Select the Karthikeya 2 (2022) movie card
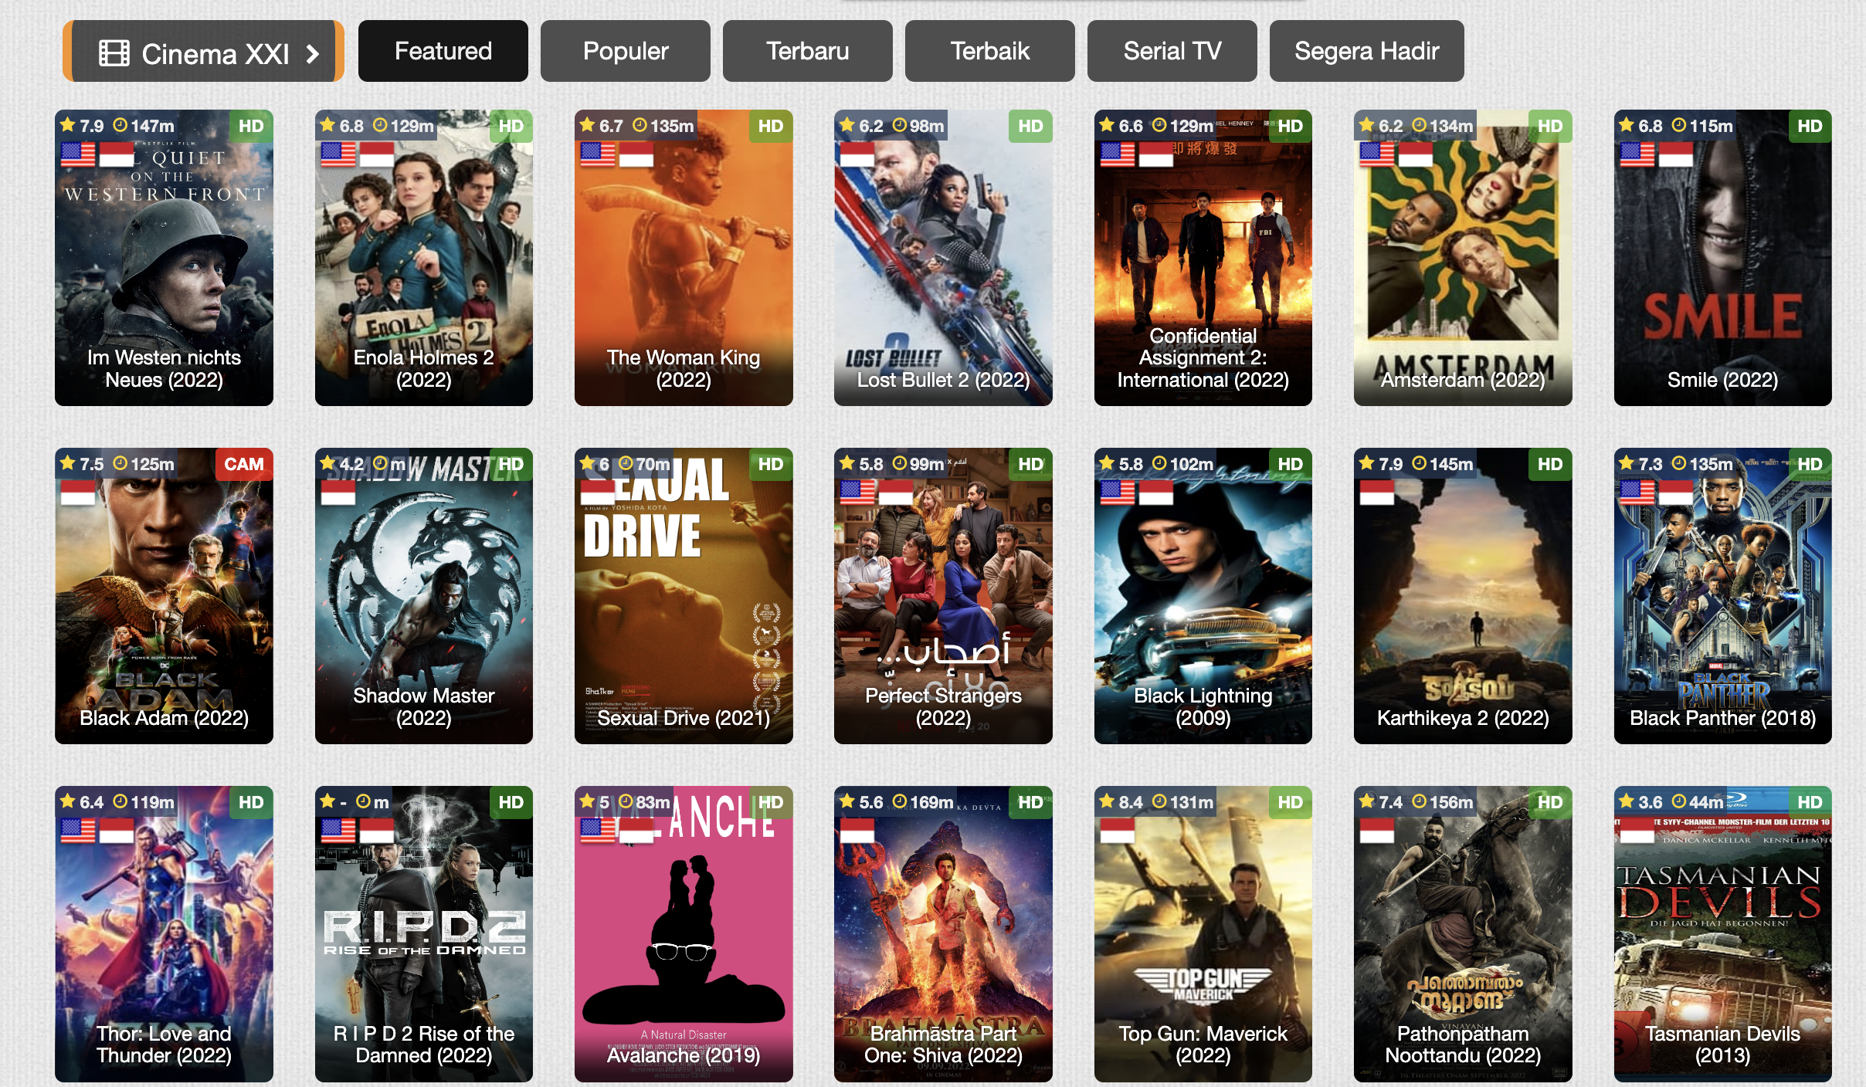1866x1087 pixels. coord(1463,596)
